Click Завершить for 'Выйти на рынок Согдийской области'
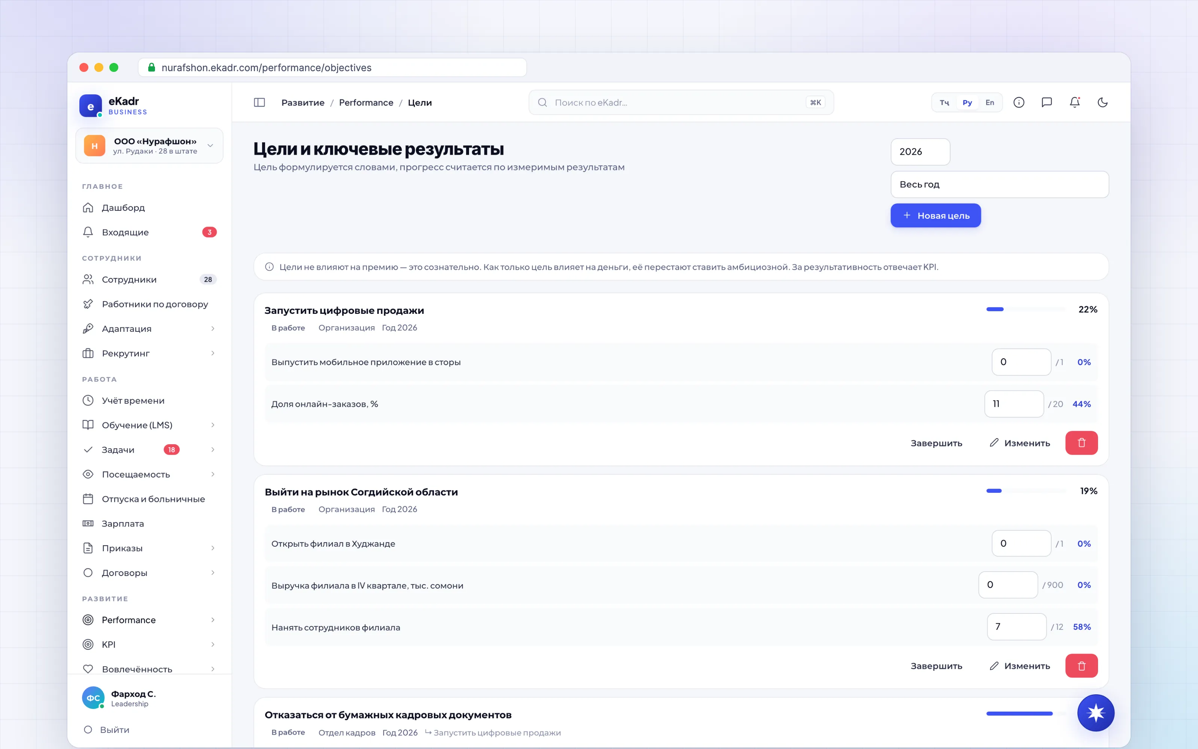Image resolution: width=1198 pixels, height=749 pixels. [936, 666]
